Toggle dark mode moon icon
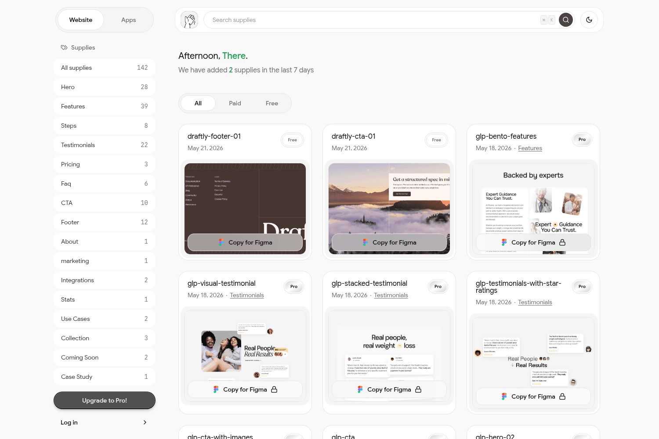This screenshot has height=439, width=659. click(x=589, y=20)
